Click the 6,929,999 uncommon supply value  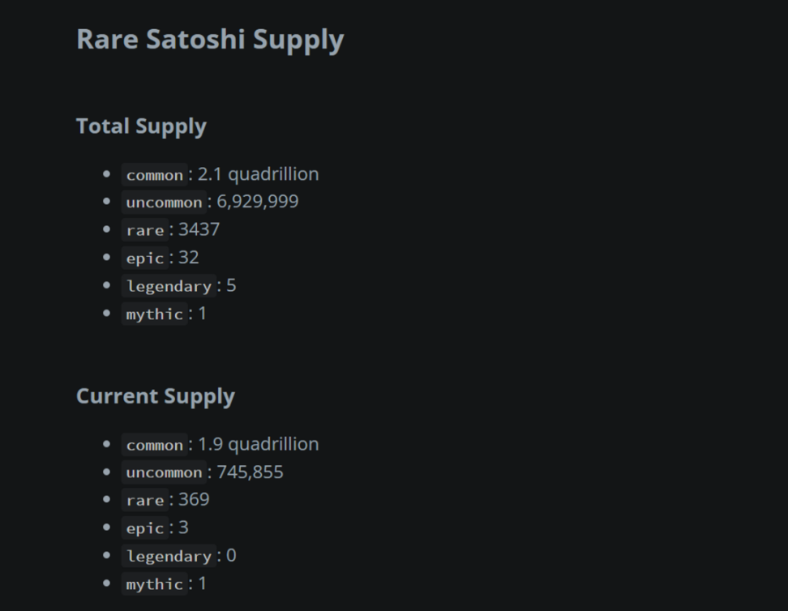point(258,202)
